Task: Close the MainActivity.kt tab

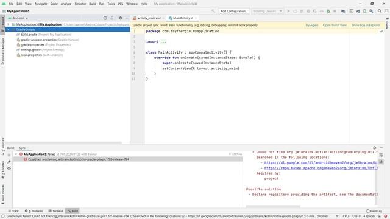Action: click(x=196, y=18)
